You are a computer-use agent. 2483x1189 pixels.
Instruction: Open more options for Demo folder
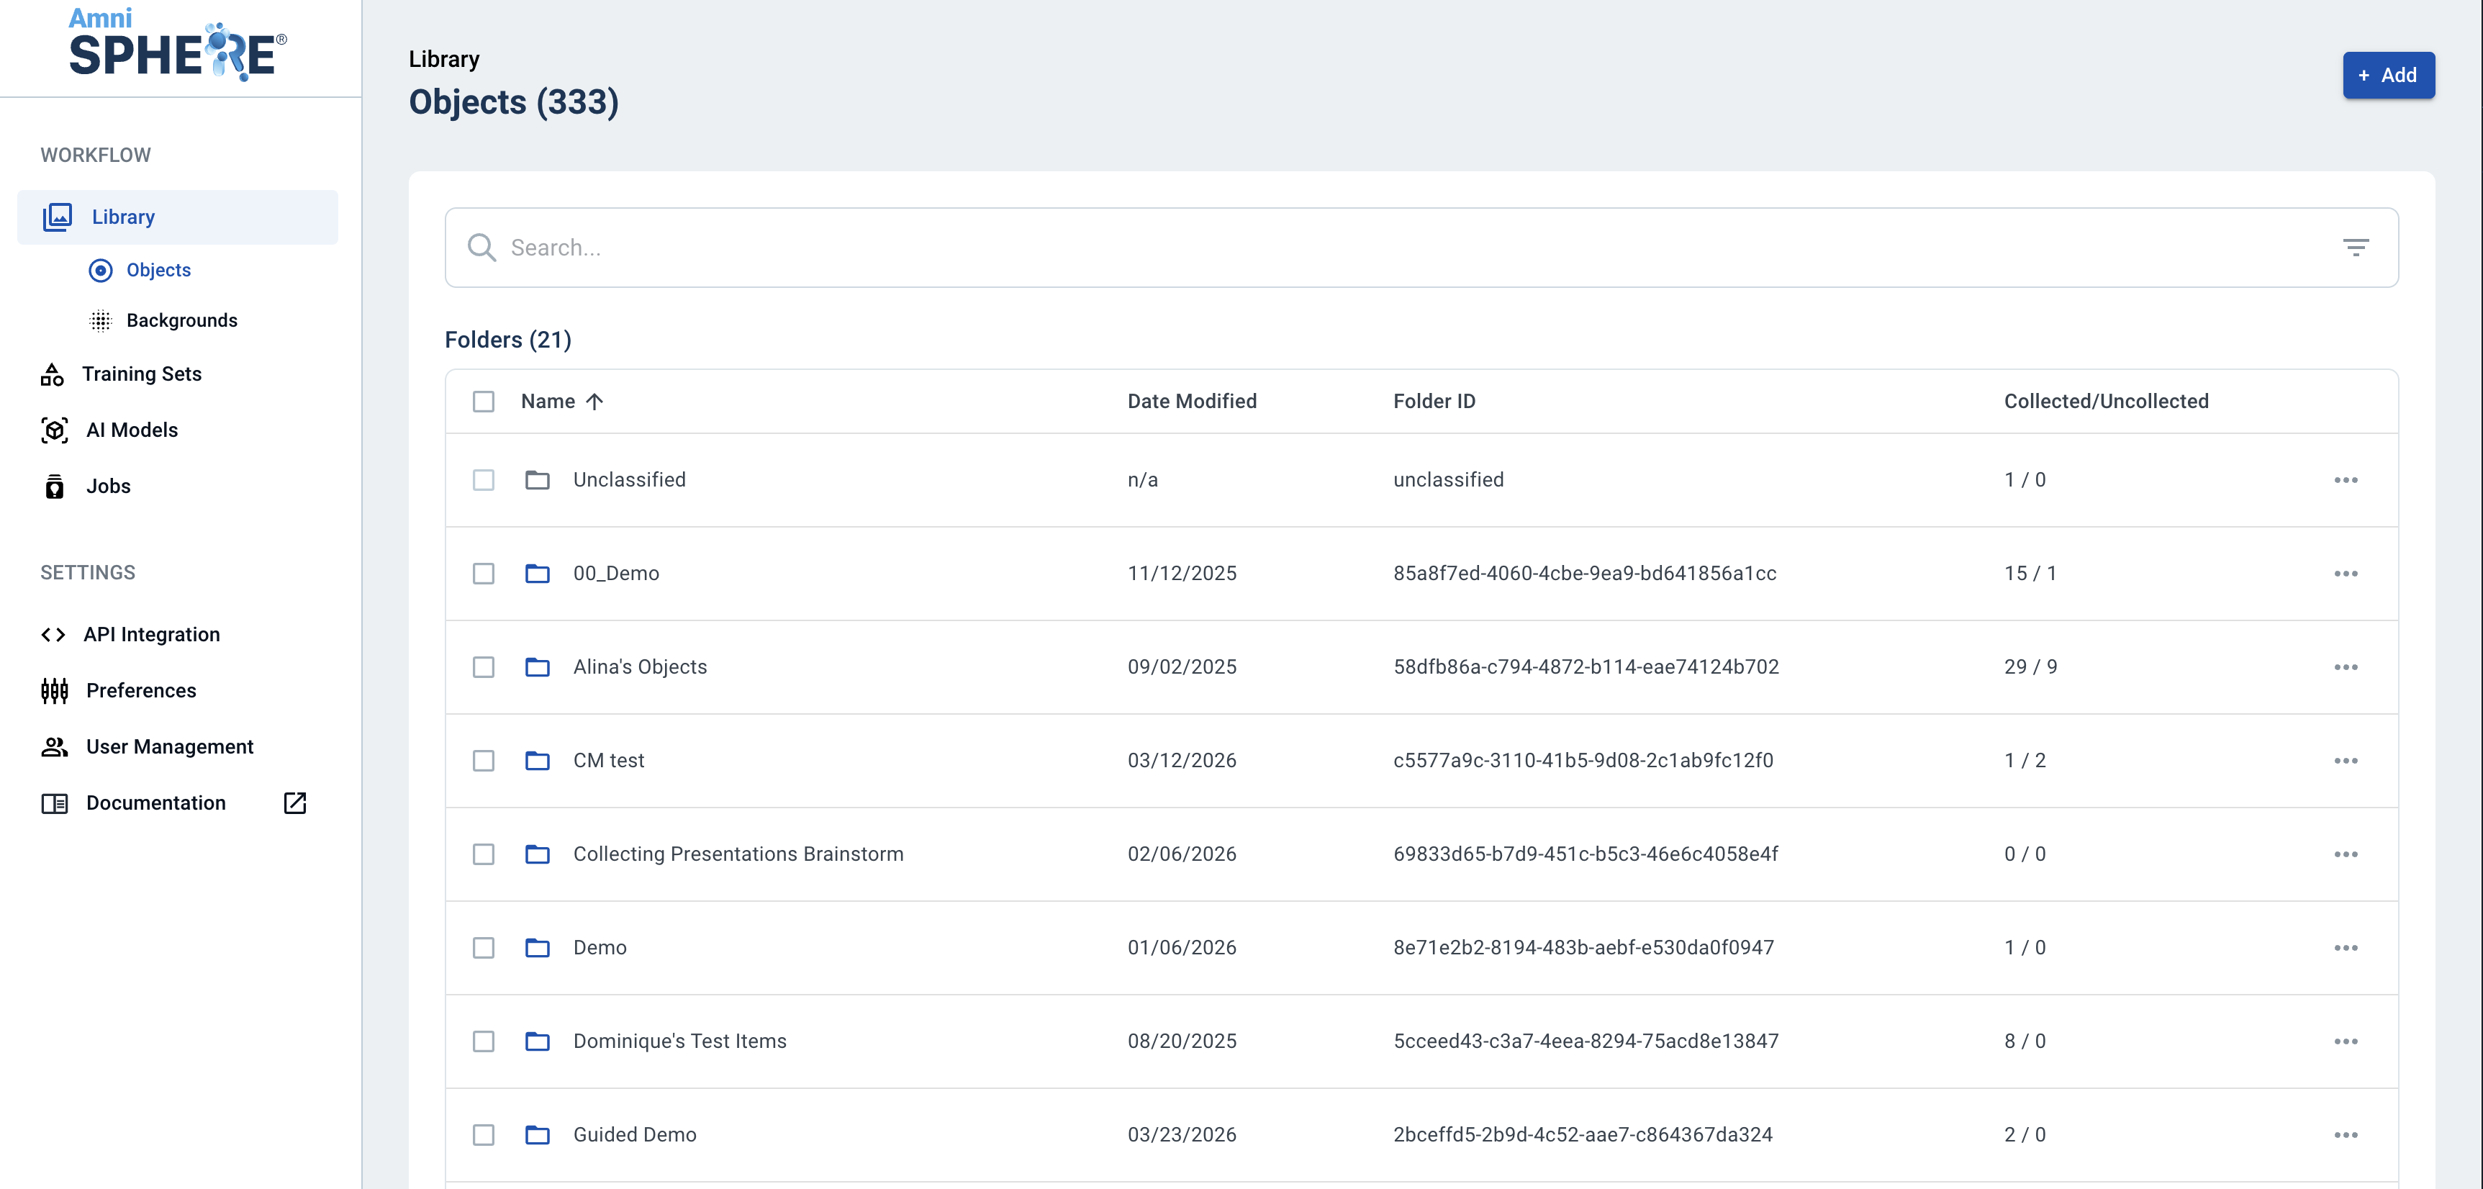click(2345, 948)
